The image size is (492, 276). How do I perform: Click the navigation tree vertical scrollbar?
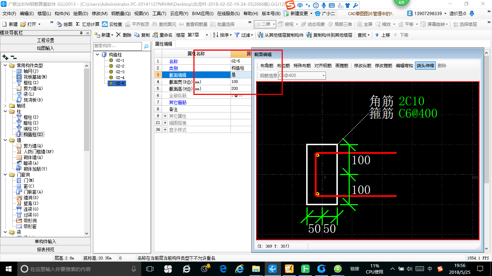[x=87, y=149]
